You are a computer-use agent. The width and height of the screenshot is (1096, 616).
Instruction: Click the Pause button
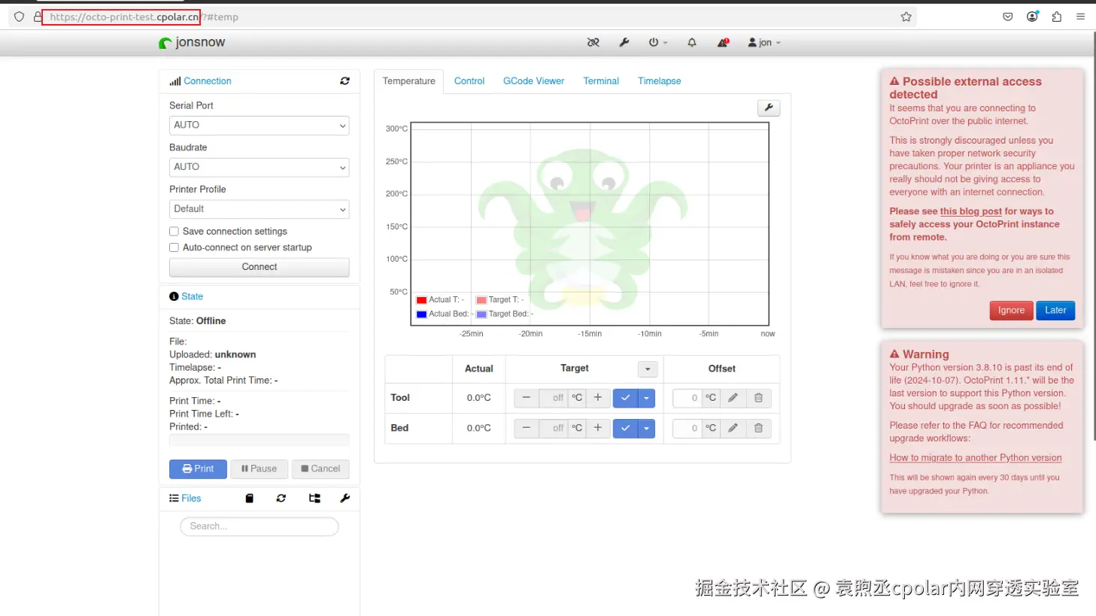pos(259,469)
